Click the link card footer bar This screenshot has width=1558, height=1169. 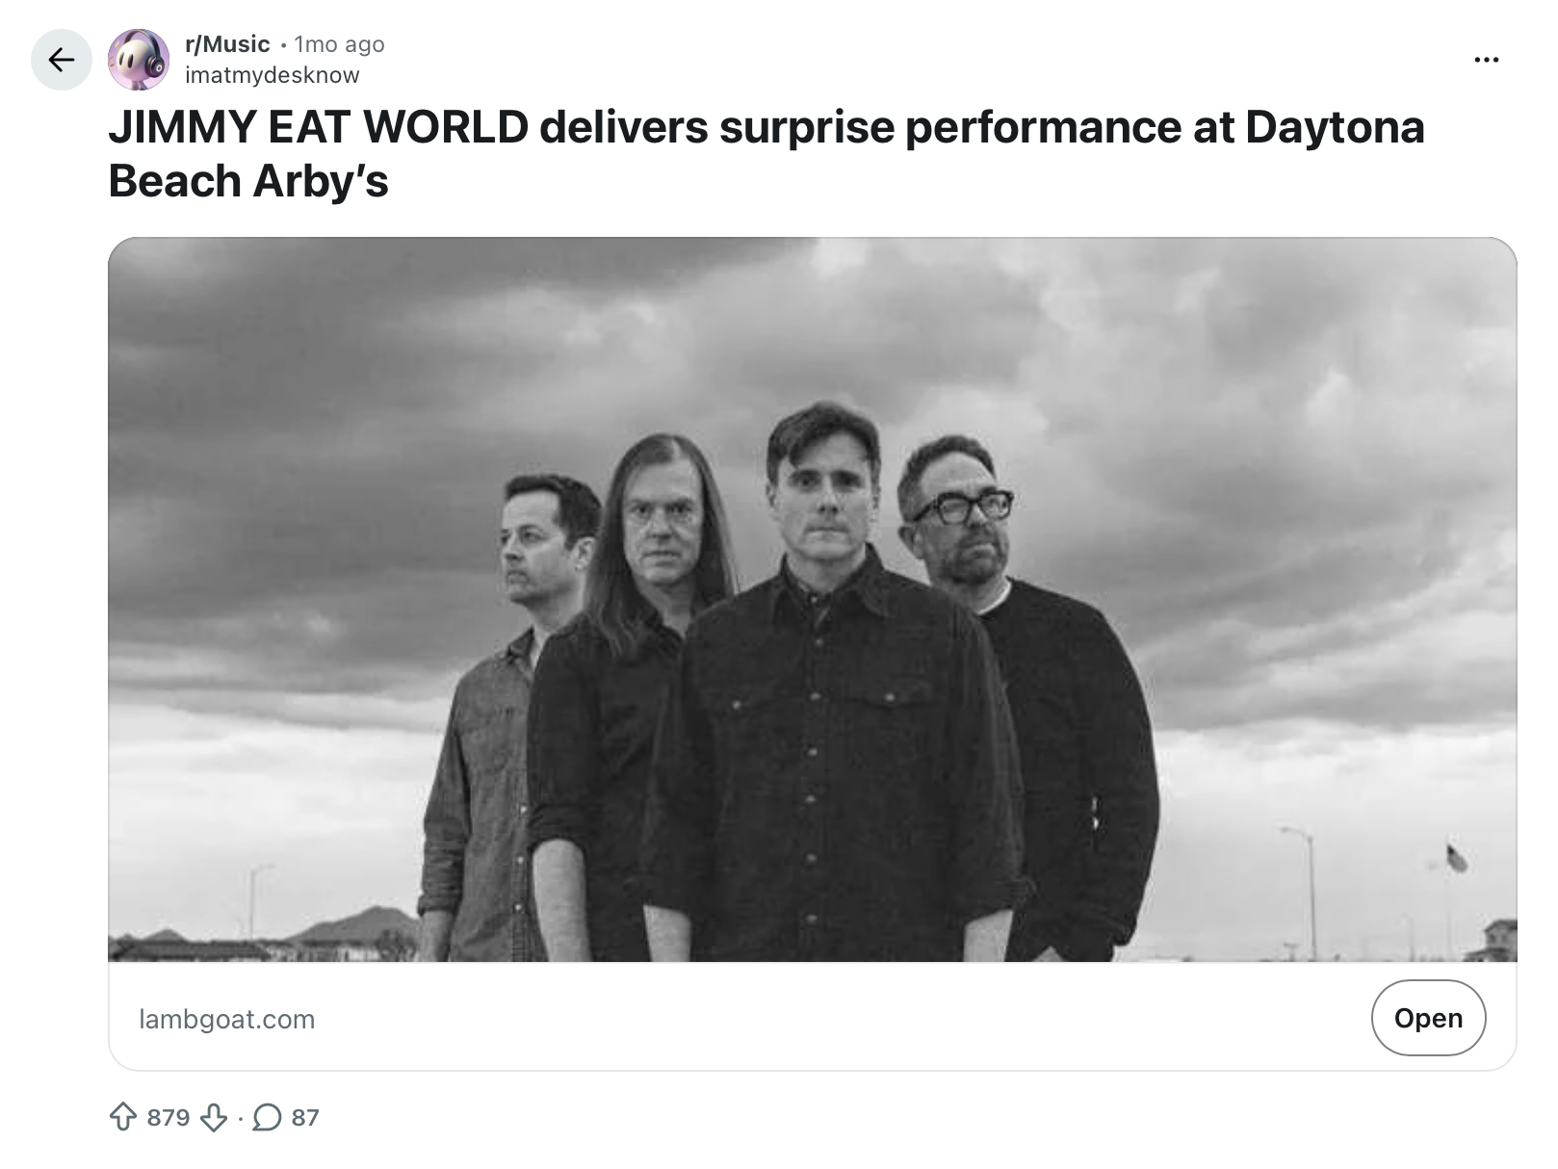(812, 1016)
